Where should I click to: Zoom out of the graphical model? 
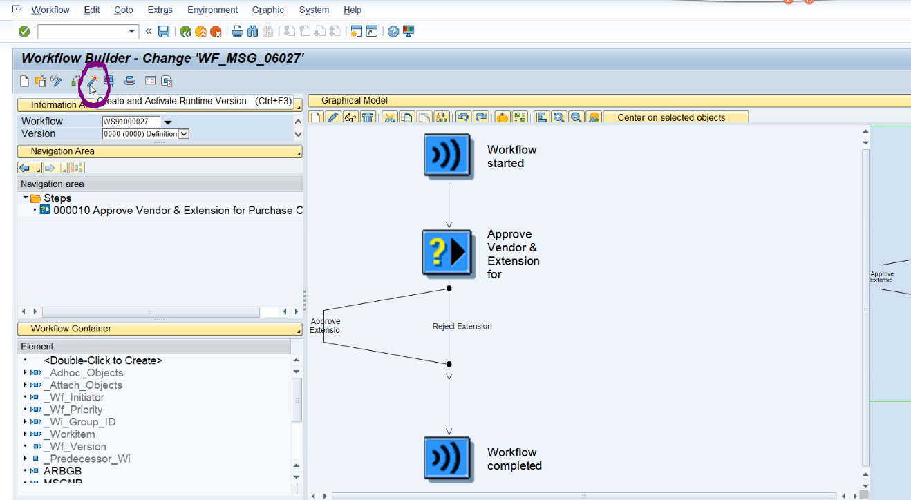coord(575,117)
